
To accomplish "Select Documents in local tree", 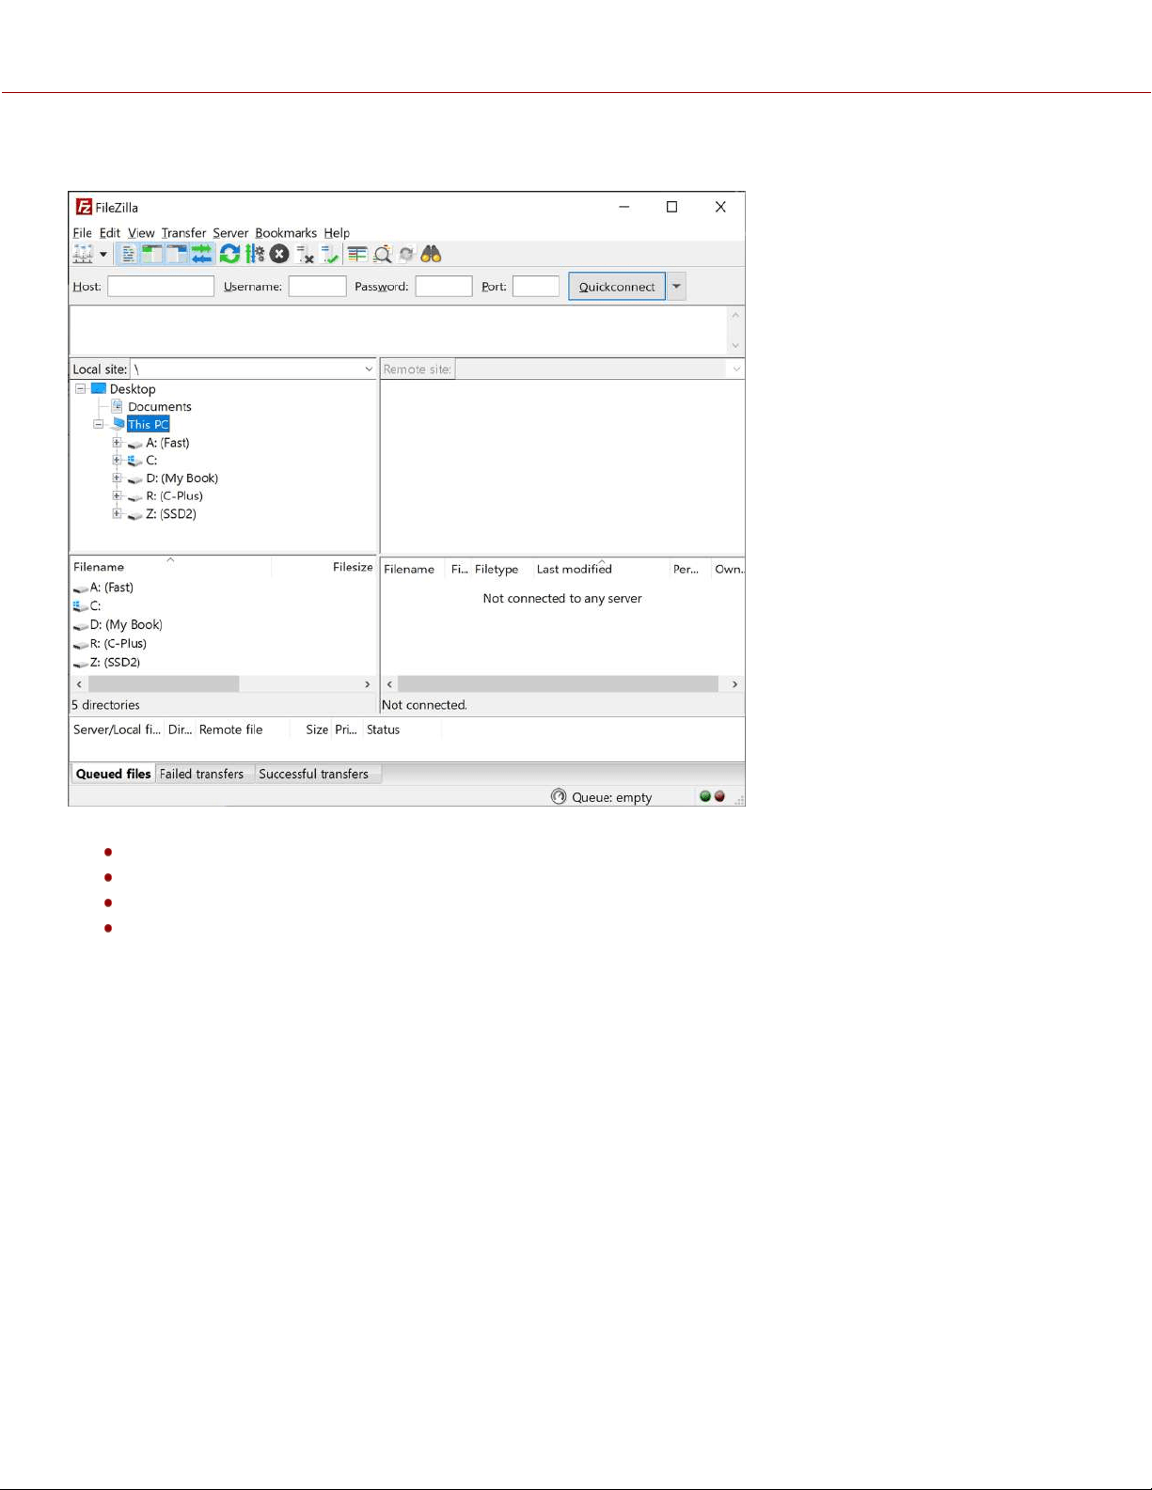I will click(x=159, y=406).
